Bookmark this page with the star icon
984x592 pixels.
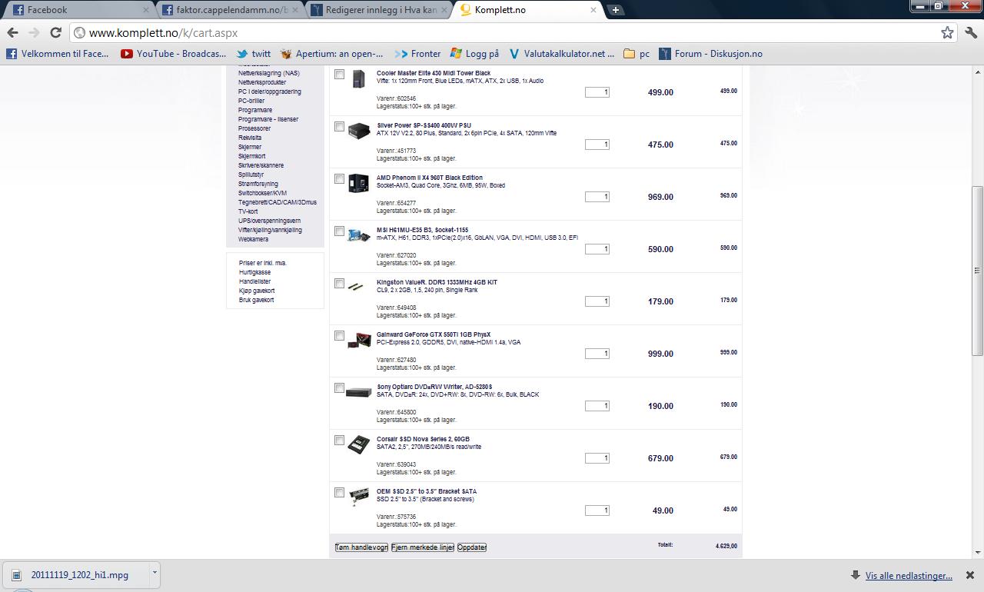coord(947,32)
